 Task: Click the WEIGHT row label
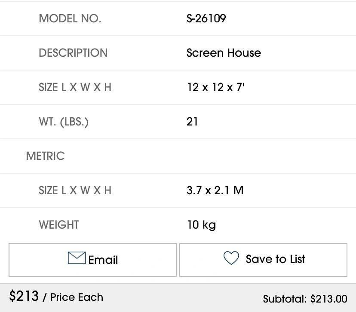point(59,225)
